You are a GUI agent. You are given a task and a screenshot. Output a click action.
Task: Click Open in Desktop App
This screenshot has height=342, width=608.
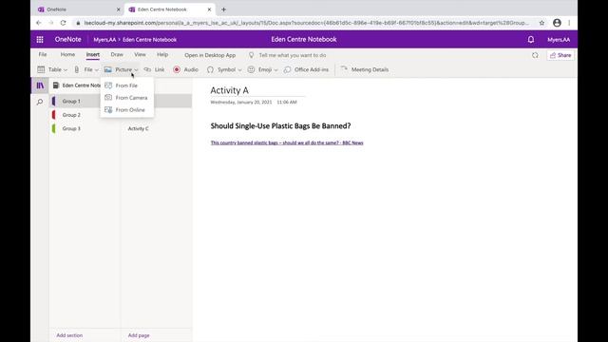click(x=210, y=55)
